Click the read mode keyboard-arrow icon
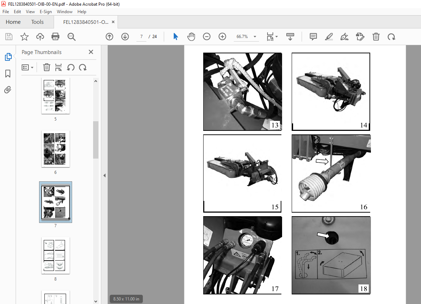 (x=290, y=37)
